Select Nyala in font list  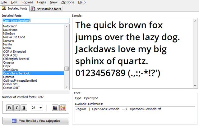click(x=34, y=48)
